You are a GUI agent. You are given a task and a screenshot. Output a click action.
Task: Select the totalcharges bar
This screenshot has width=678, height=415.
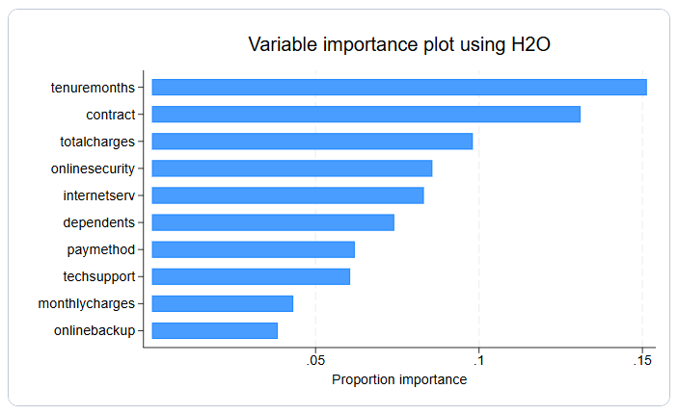click(x=312, y=142)
